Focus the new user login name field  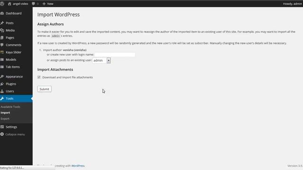[115, 55]
